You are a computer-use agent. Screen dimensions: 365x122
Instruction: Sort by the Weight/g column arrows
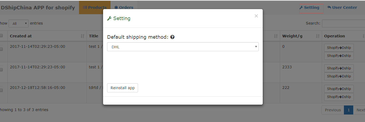pos(318,36)
